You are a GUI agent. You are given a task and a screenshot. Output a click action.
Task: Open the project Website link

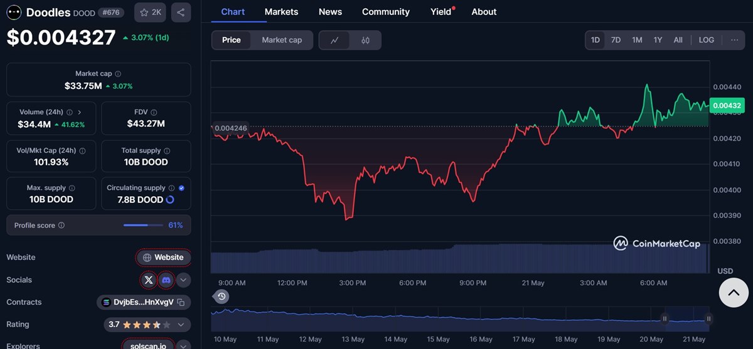coord(164,258)
